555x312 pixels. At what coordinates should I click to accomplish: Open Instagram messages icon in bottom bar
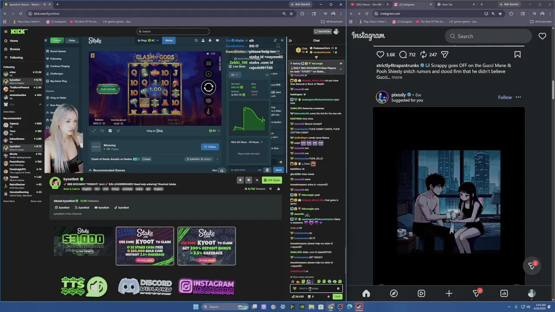point(477,293)
